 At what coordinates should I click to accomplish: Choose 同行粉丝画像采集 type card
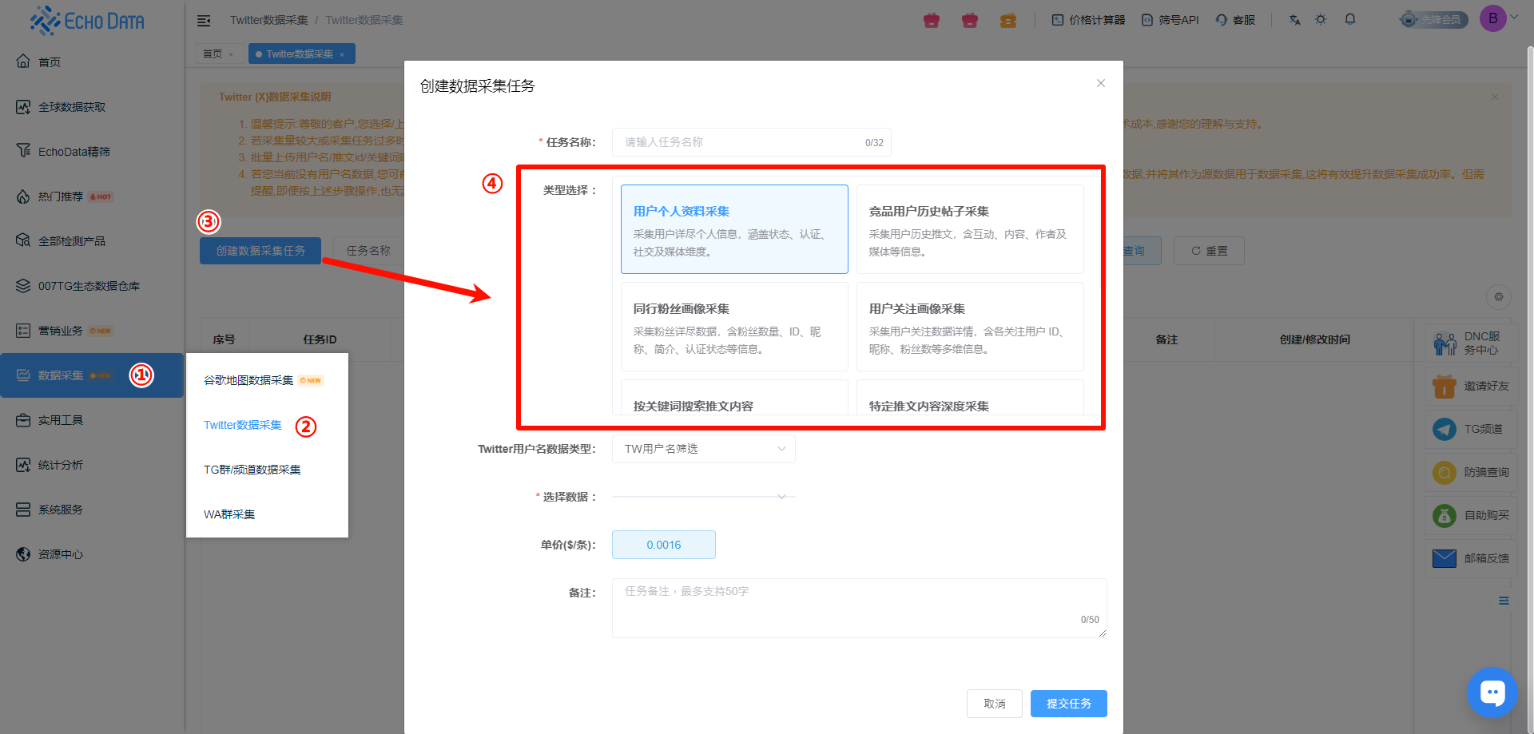pos(733,327)
